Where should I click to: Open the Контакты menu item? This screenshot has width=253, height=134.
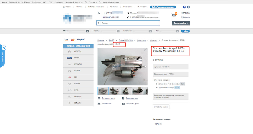point(114,7)
